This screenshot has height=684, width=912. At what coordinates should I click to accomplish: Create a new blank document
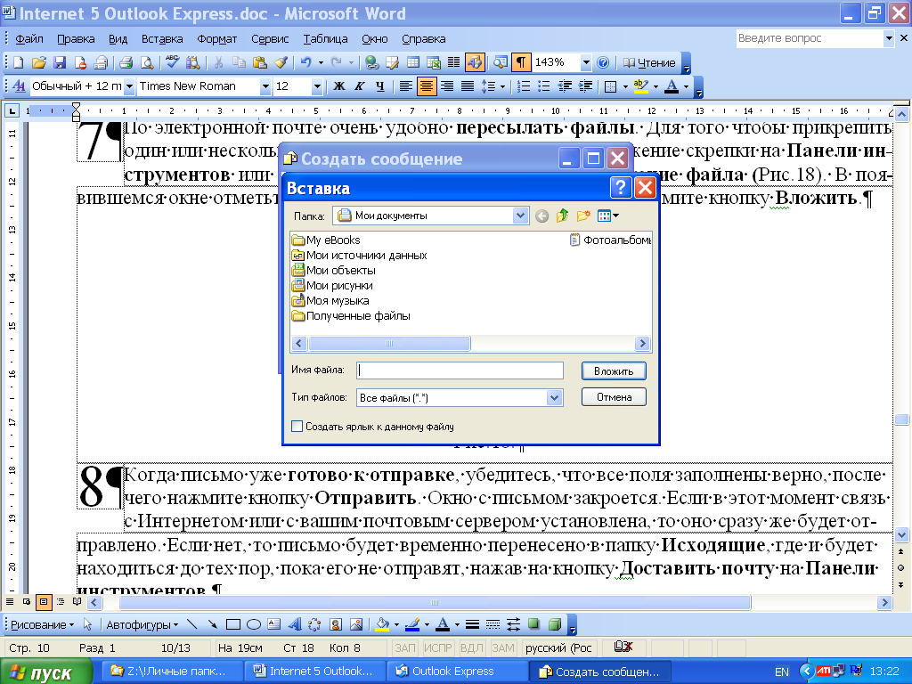(18, 62)
